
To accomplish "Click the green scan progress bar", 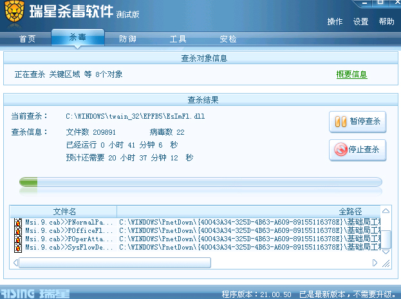I will [201, 182].
